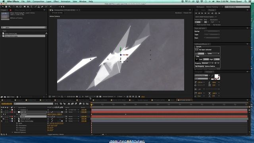Click the red label color of Null 18
Screen dimensions: 254x143
click(12, 112)
